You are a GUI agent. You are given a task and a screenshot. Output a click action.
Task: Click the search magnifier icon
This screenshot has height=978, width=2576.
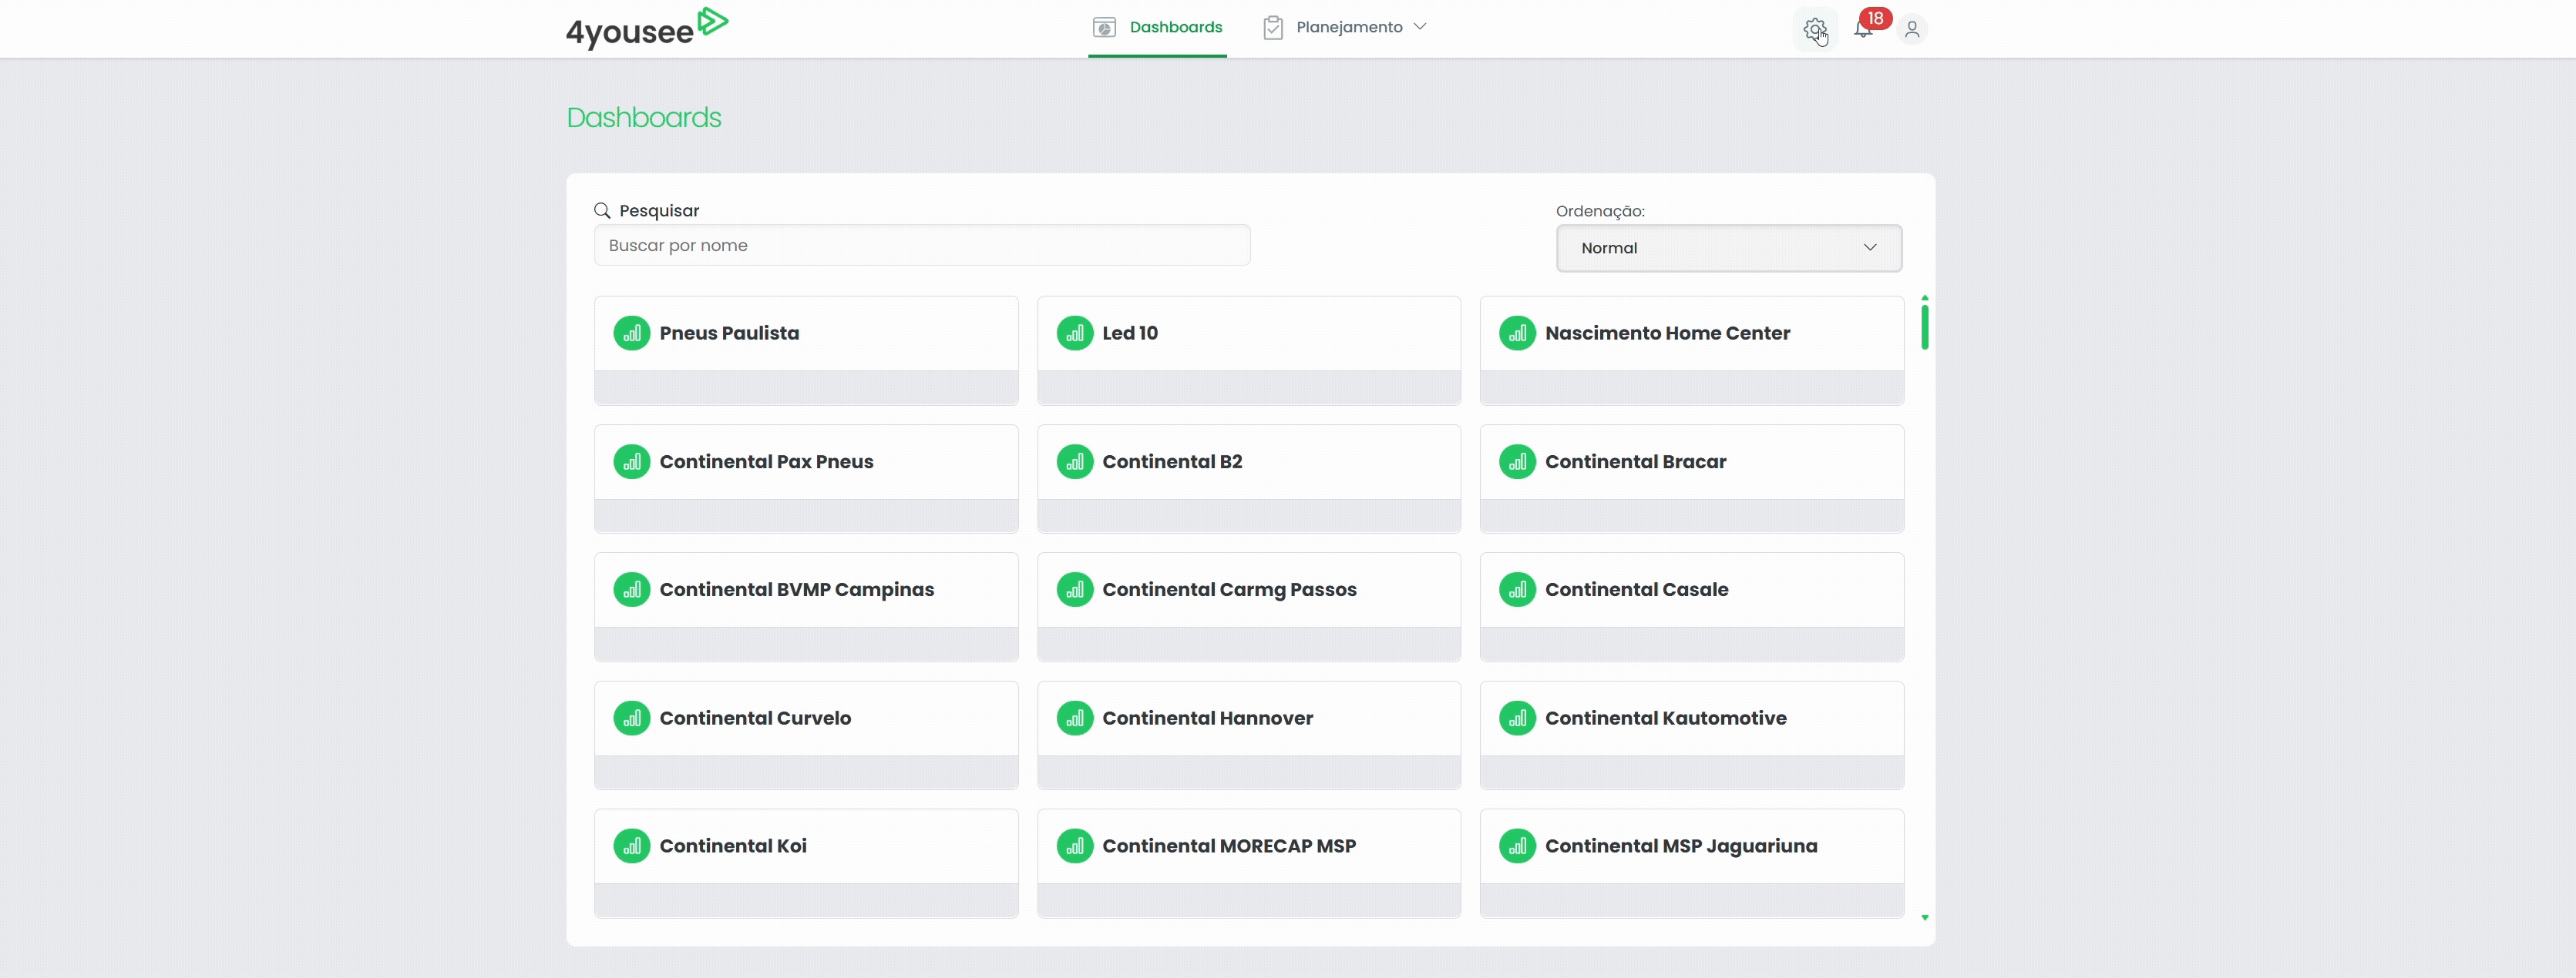[x=602, y=211]
